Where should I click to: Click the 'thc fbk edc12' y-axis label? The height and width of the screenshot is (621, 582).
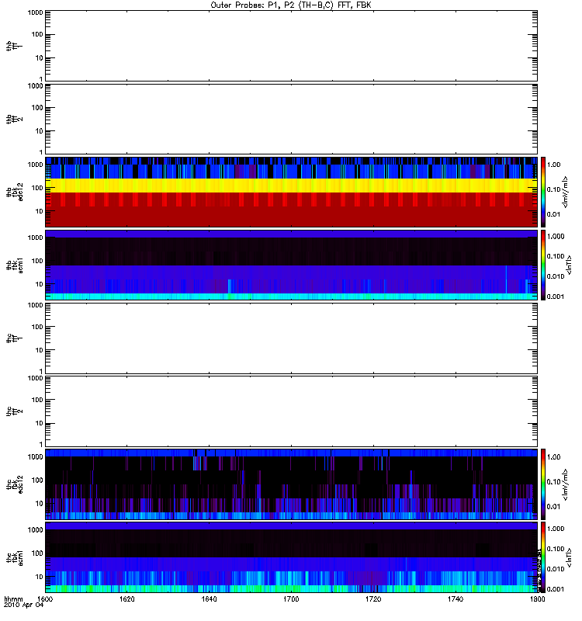pyautogui.click(x=15, y=484)
